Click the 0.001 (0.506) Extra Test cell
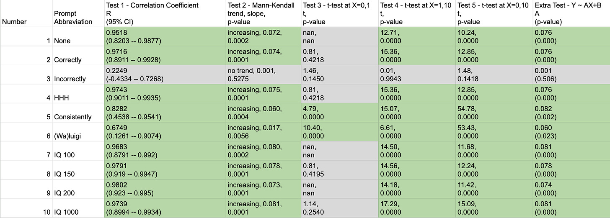This screenshot has height=218, width=610. coord(571,74)
